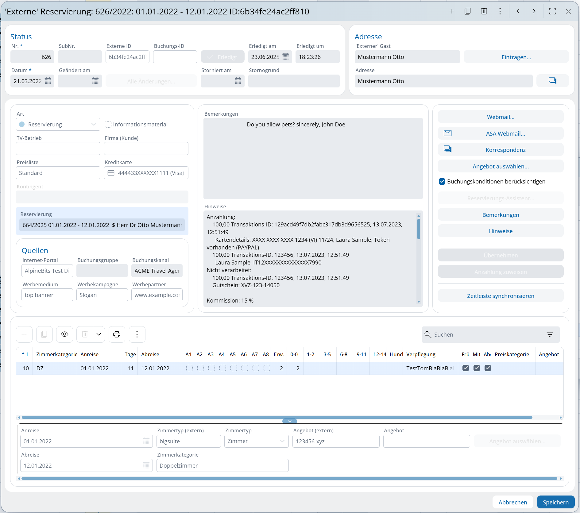
Task: Click the trash icon in title bar
Action: [x=484, y=11]
